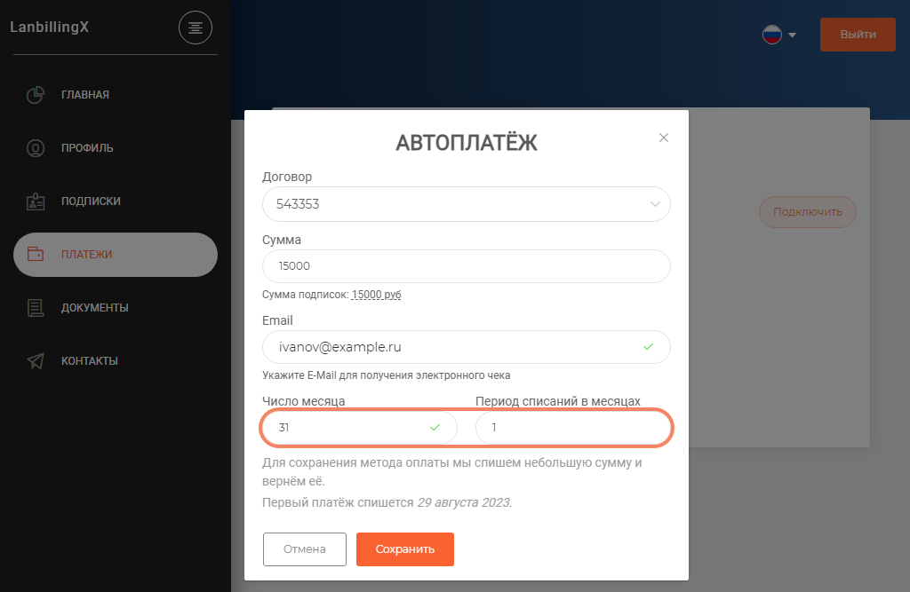
Task: Click the Контакты paper plane icon
Action: pos(36,360)
